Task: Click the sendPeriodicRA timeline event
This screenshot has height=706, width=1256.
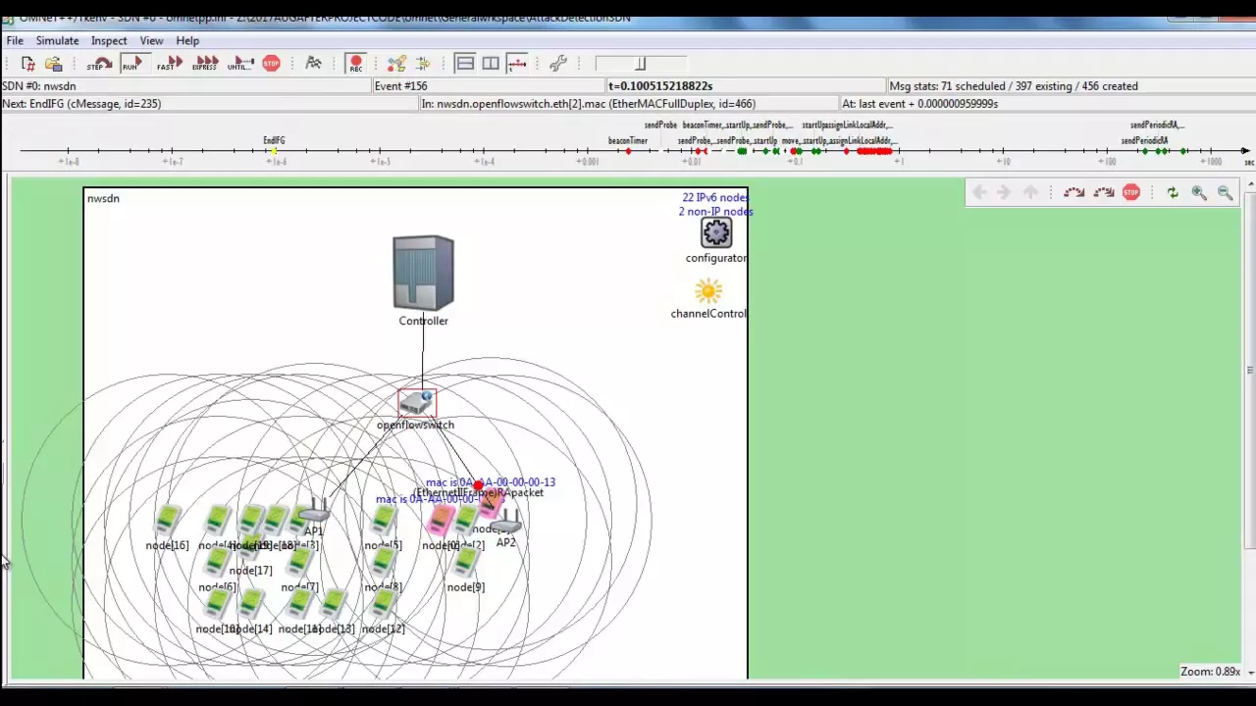Action: click(x=1144, y=141)
